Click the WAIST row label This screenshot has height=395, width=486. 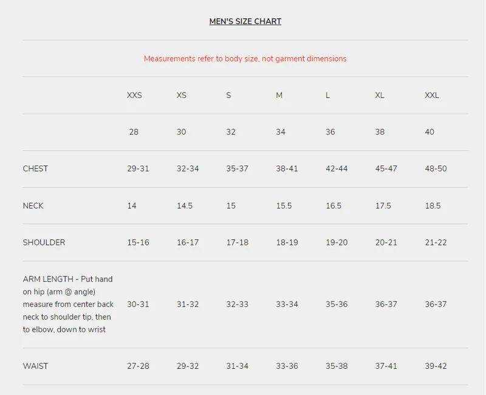(35, 366)
